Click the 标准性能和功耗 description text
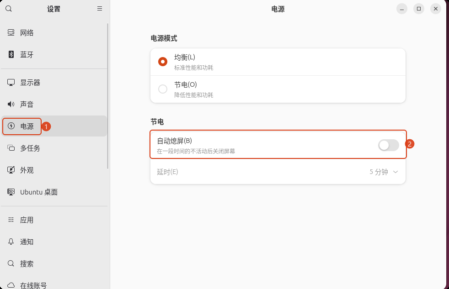Image resolution: width=449 pixels, height=289 pixels. tap(193, 68)
